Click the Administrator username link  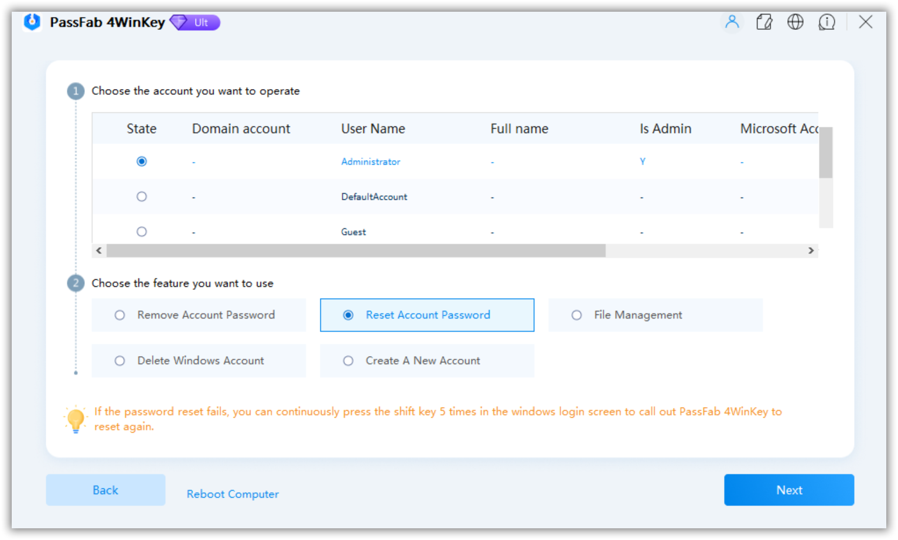point(370,162)
